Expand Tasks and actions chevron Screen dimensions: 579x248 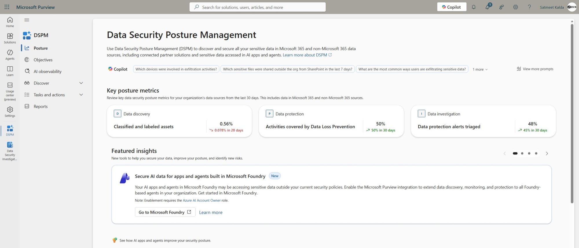click(81, 95)
